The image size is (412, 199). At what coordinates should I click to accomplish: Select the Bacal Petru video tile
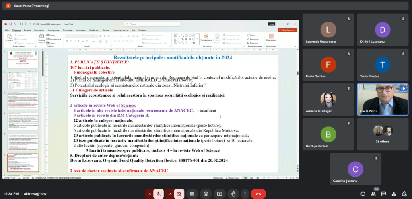(x=381, y=99)
